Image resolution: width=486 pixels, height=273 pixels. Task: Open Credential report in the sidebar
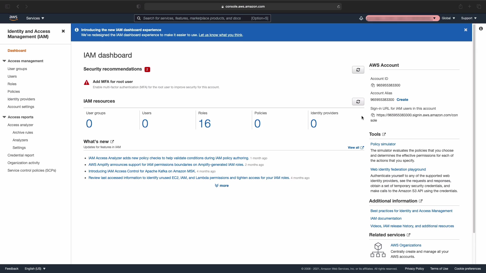point(21,155)
